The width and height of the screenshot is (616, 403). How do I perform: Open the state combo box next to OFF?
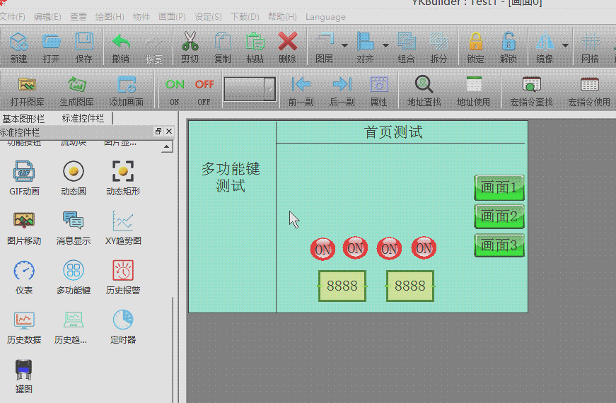pyautogui.click(x=269, y=89)
